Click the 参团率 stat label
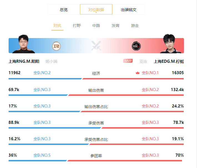The height and width of the screenshot is (168, 197). 96,156
